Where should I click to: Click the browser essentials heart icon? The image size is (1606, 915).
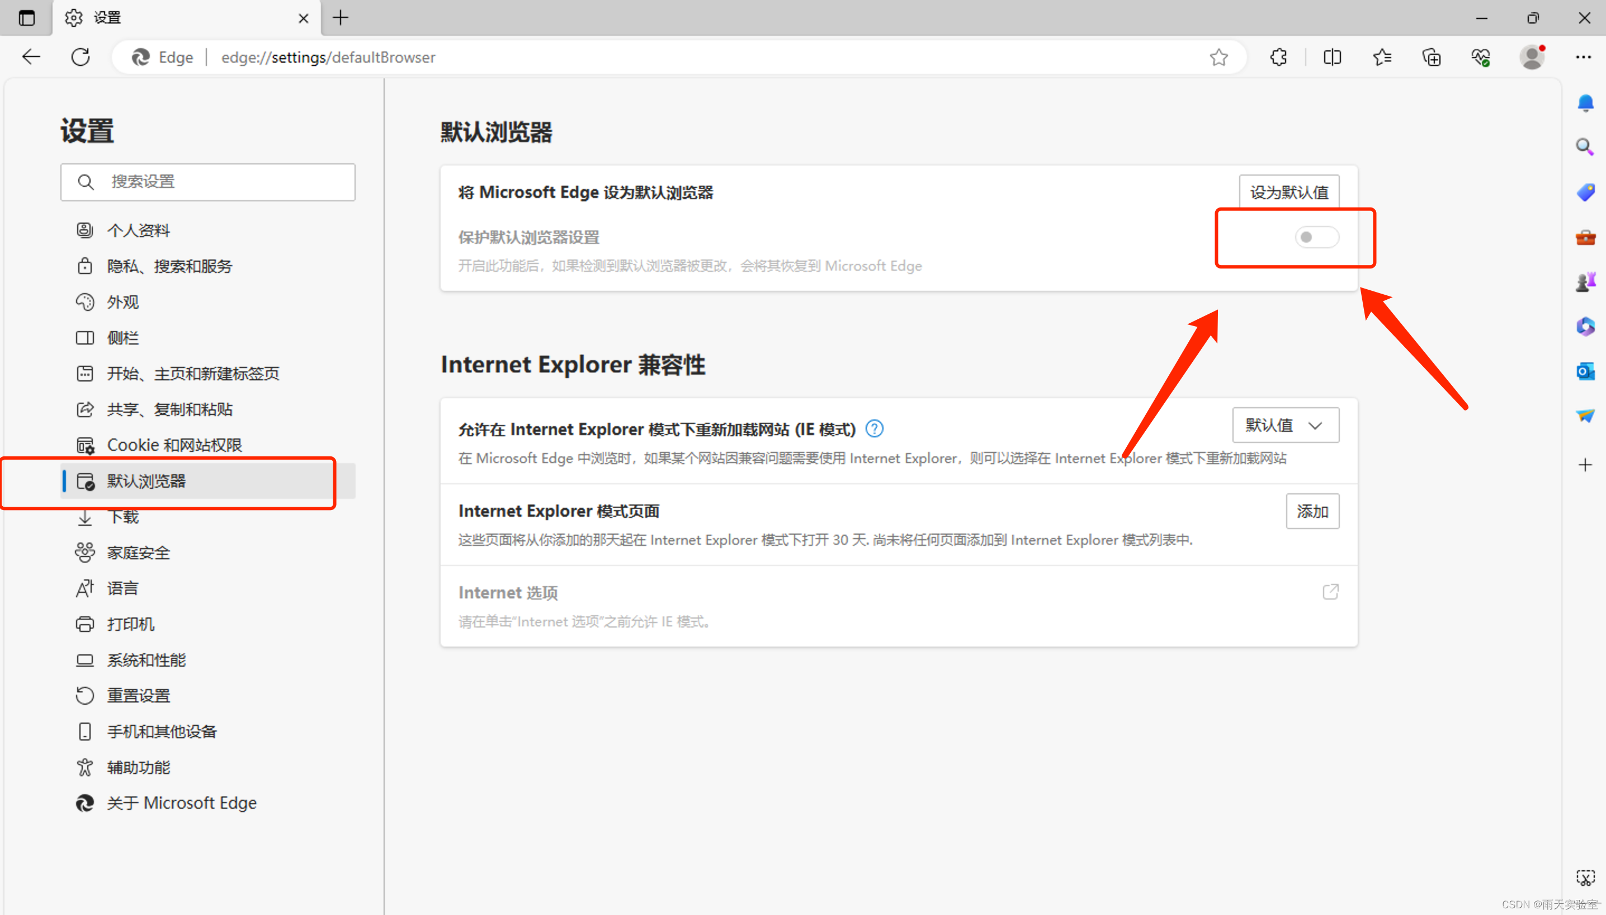pos(1481,57)
